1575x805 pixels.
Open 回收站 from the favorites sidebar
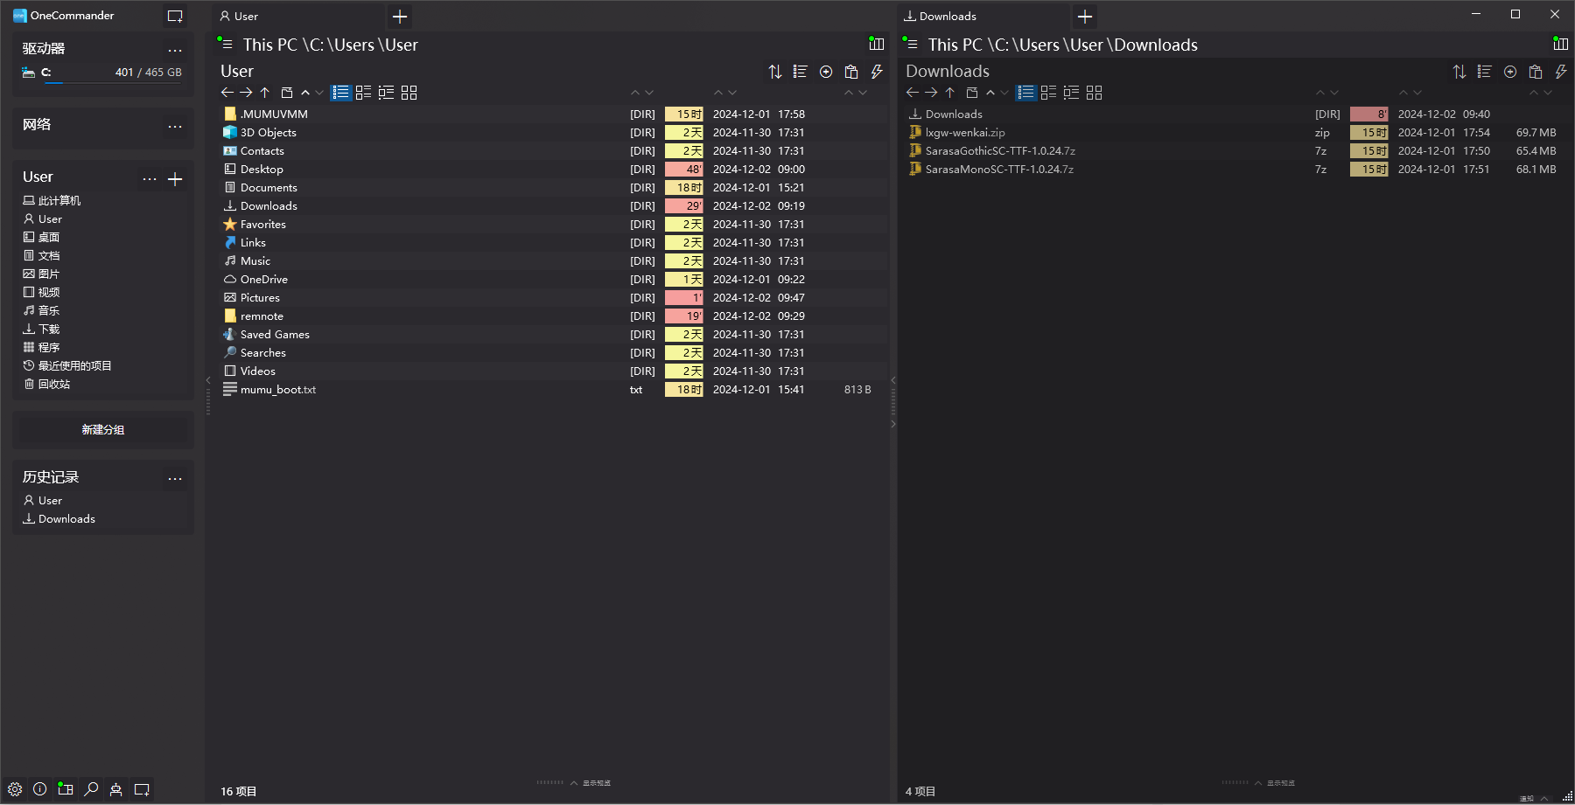(53, 385)
